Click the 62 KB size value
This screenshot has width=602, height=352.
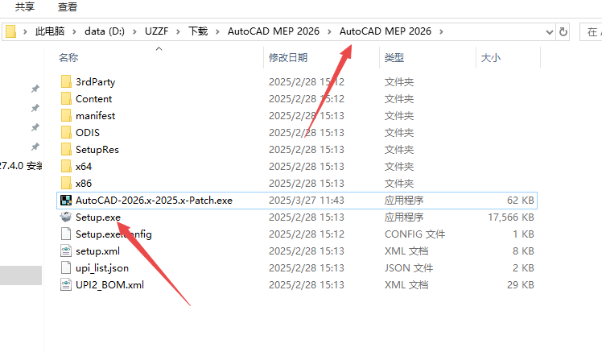click(x=521, y=201)
